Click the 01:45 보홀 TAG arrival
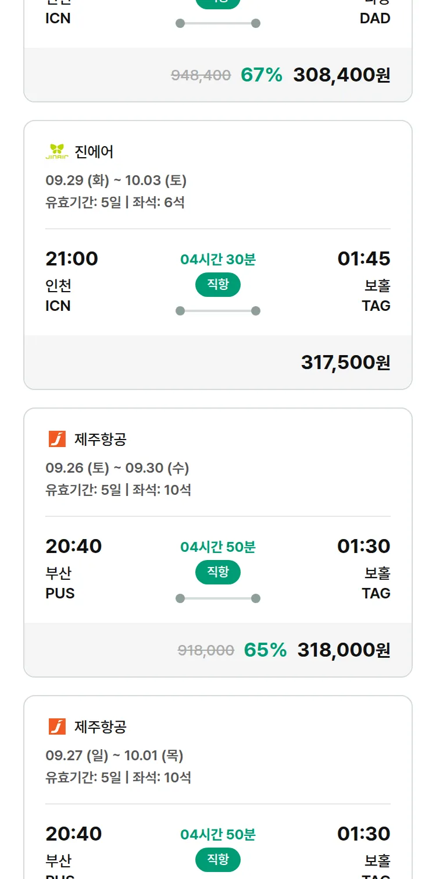Viewport: 436px width, 879px height. [x=364, y=281]
